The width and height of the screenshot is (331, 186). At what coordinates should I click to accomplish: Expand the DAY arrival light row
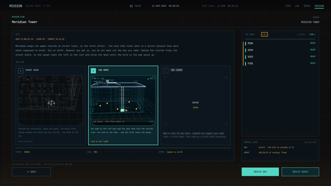point(280,148)
